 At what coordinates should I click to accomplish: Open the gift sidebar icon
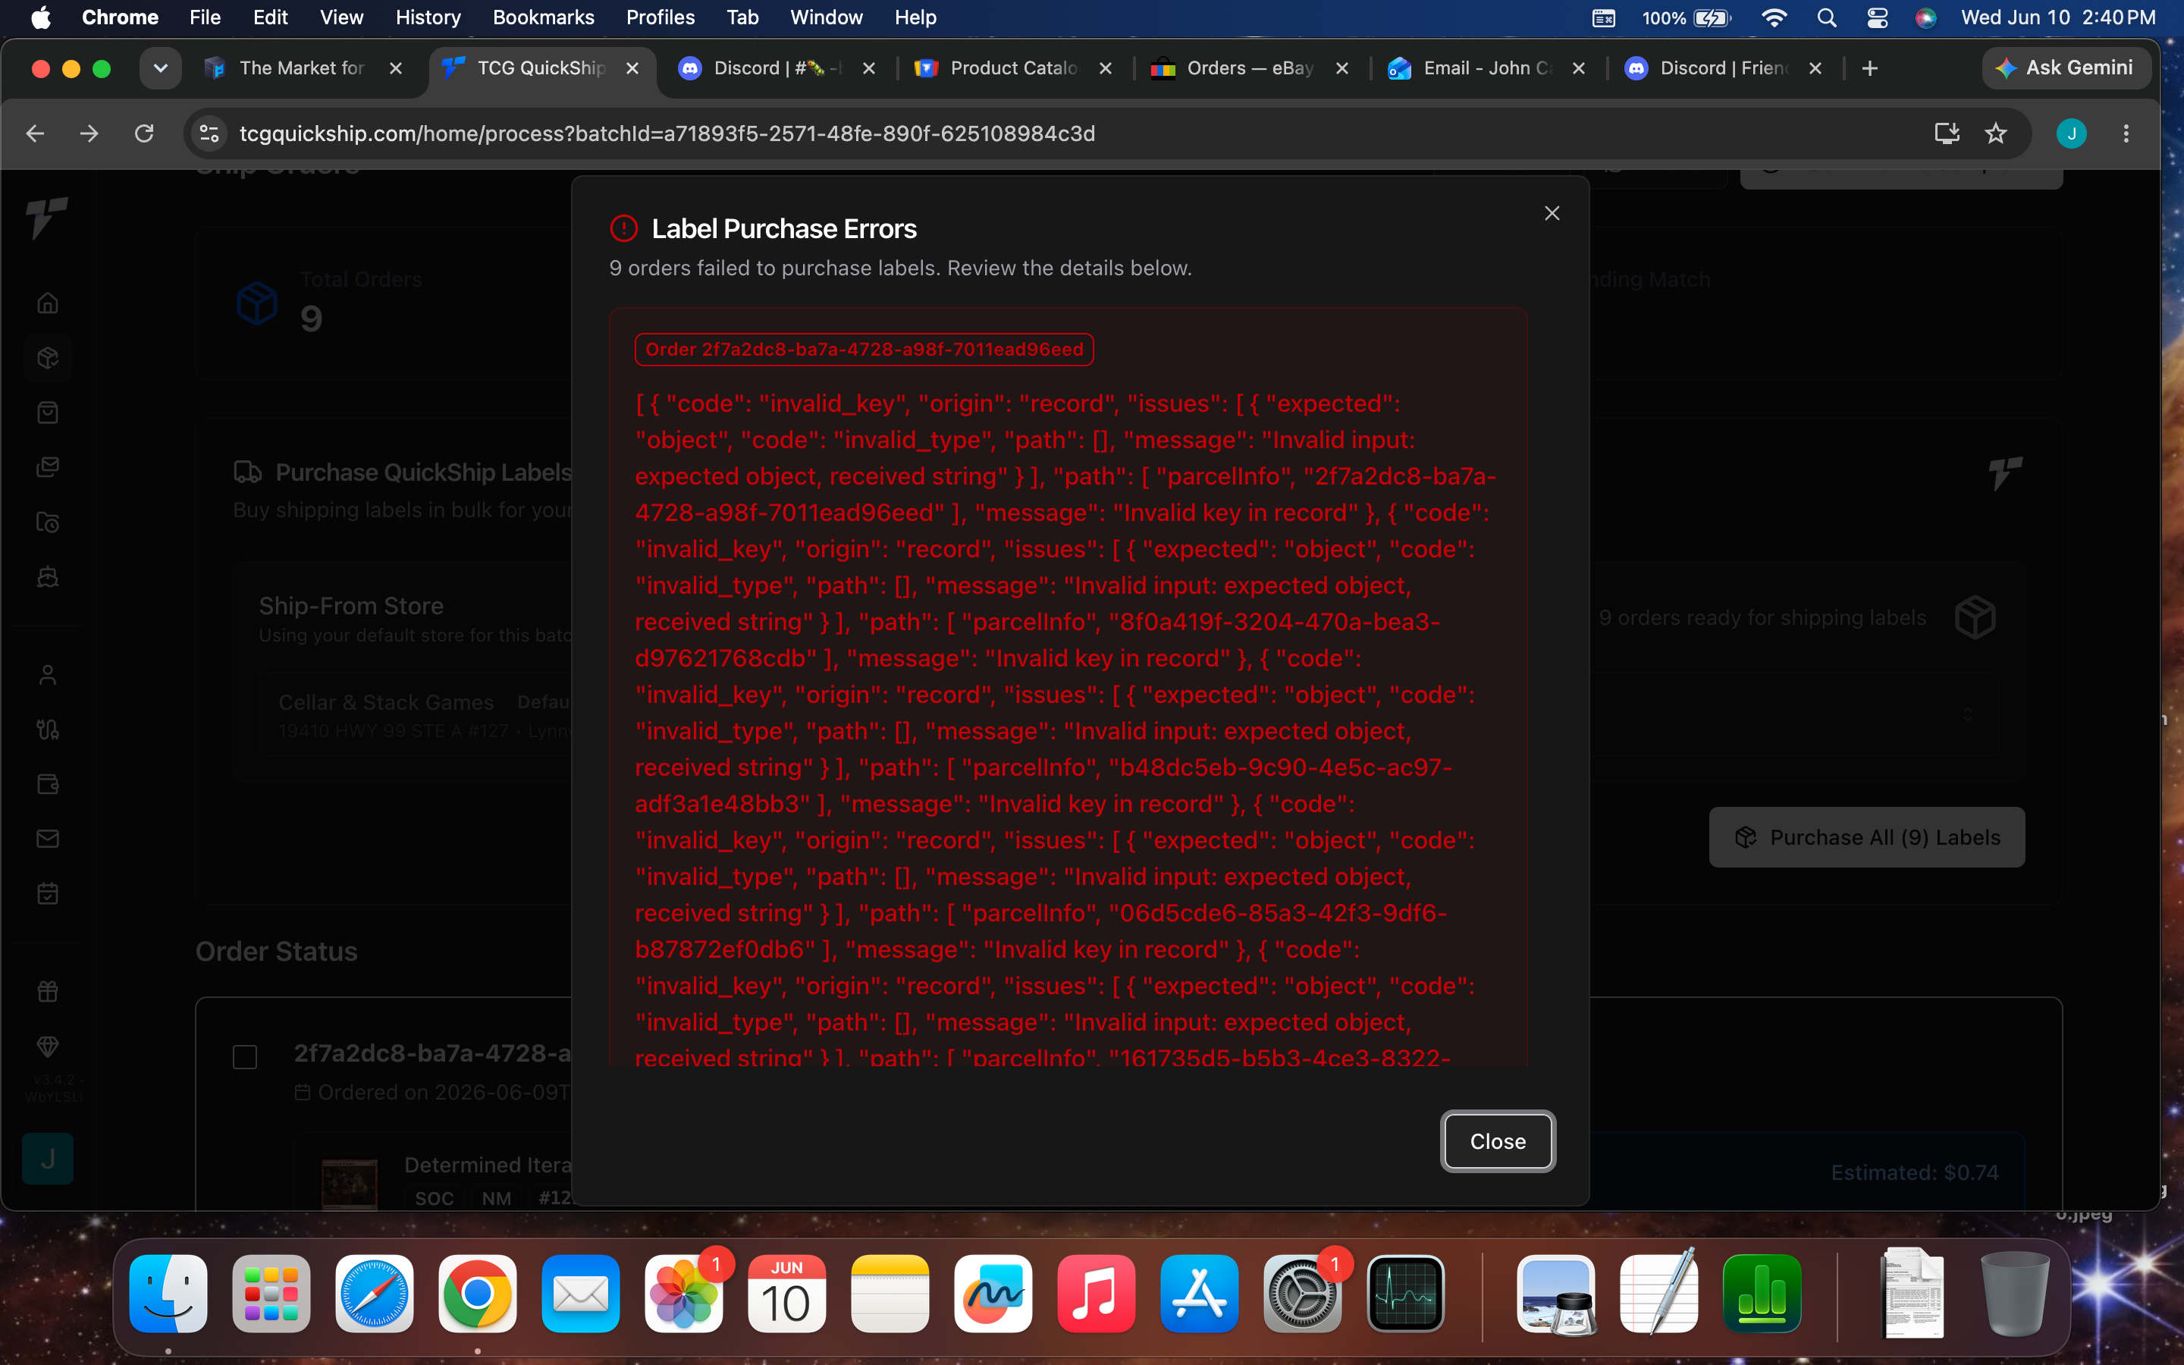(48, 991)
